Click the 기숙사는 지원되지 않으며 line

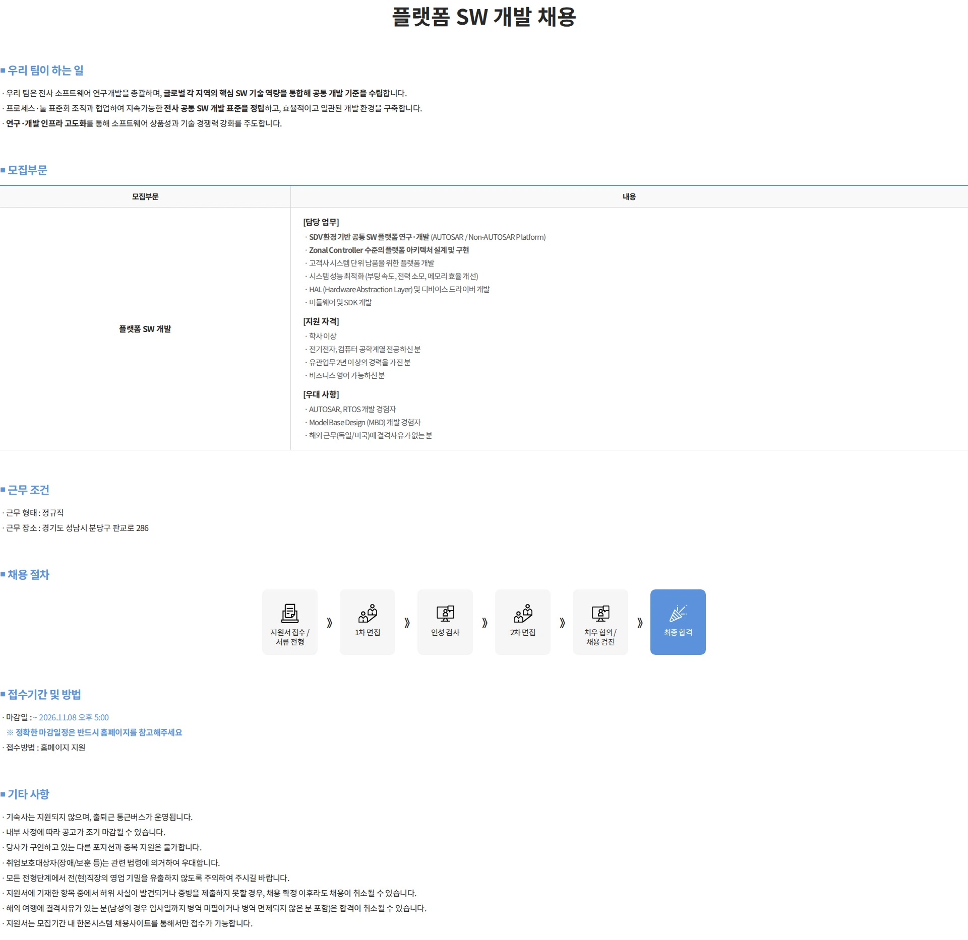98,817
